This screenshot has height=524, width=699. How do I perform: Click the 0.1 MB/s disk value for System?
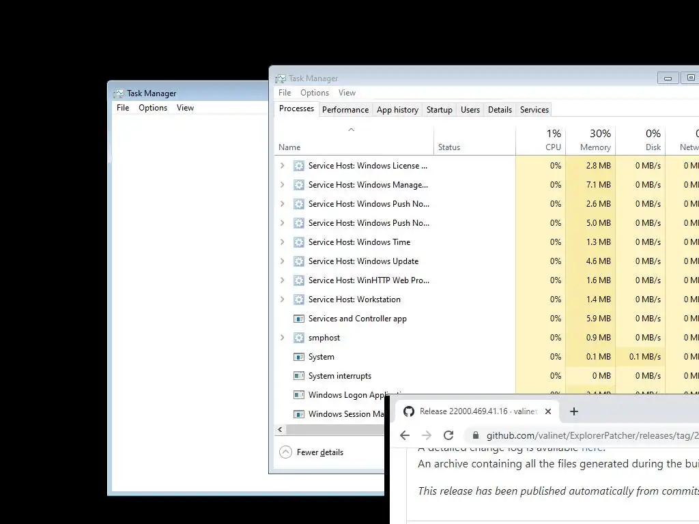pos(644,357)
